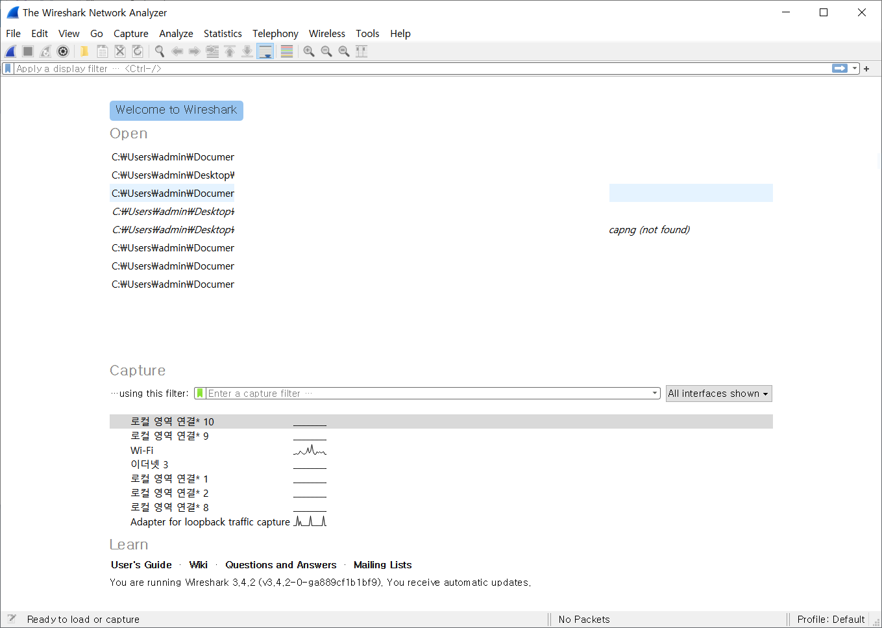This screenshot has height=628, width=882.
Task: Open the Tools menu
Action: coord(367,34)
